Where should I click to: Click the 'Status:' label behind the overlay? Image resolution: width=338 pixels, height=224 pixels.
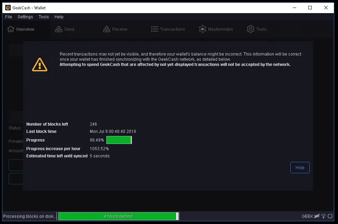pyautogui.click(x=15, y=128)
